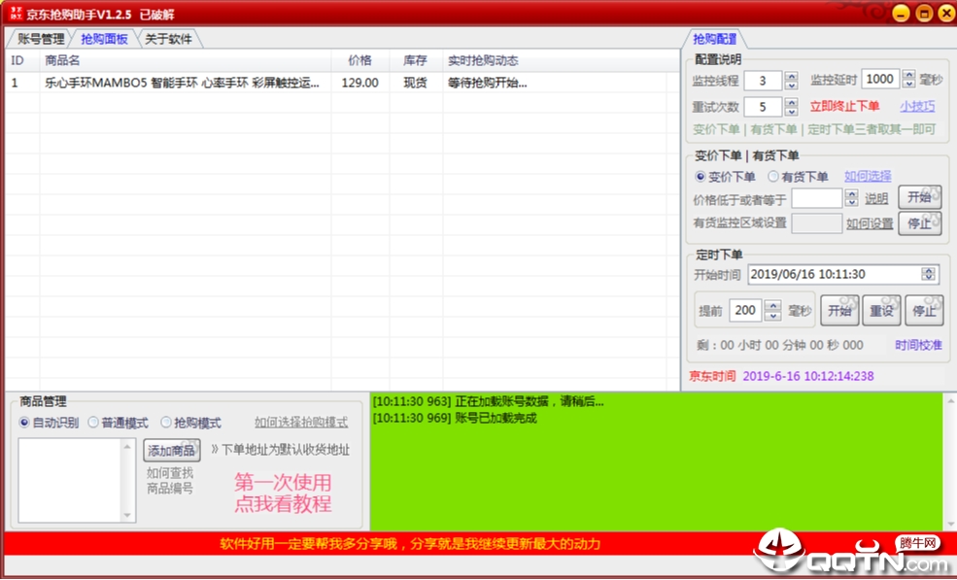The image size is (957, 580).
Task: Click the product ID list scrollbar down arrow
Action: click(x=127, y=515)
